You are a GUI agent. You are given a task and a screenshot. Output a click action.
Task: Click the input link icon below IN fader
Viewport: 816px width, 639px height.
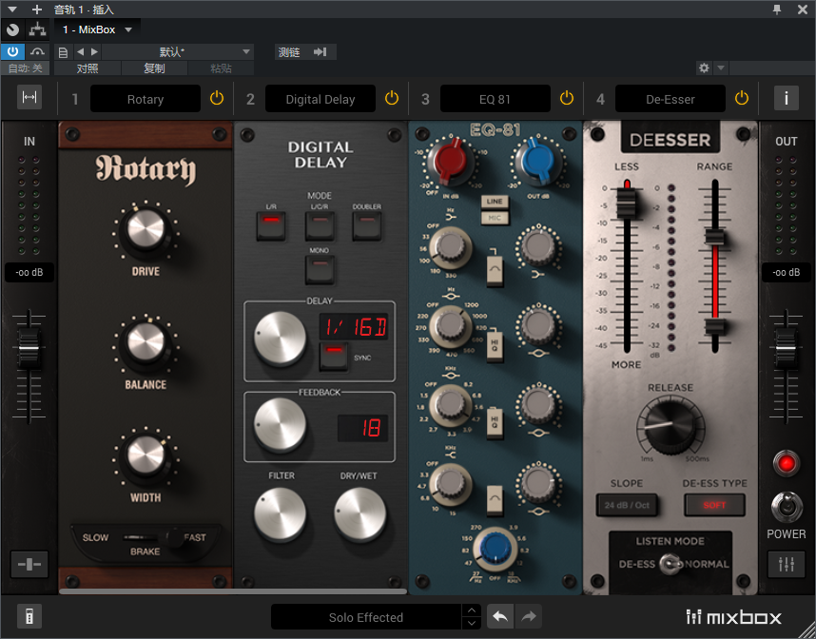[29, 564]
